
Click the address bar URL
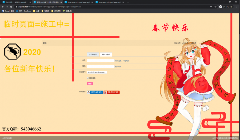click(49, 7)
